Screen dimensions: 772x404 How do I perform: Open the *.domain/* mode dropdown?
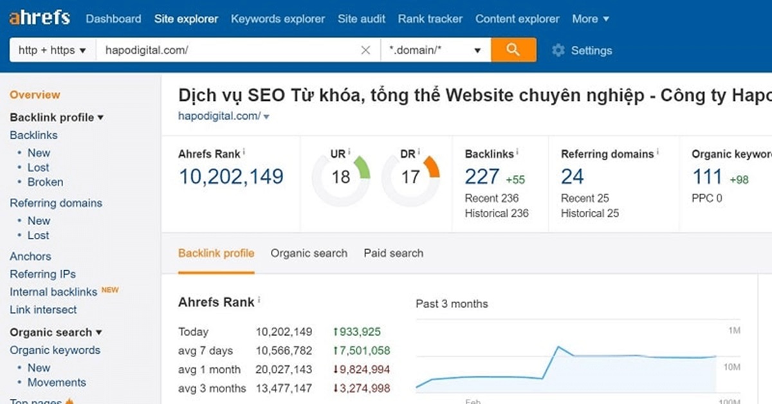tap(436, 50)
